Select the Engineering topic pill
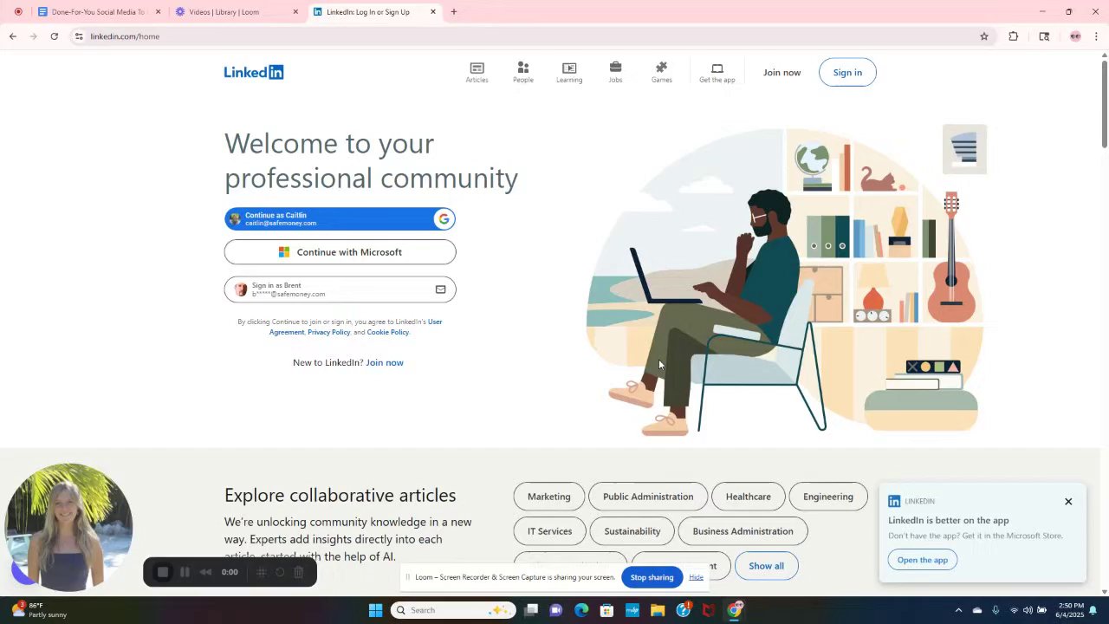This screenshot has width=1109, height=624. pyautogui.click(x=828, y=497)
